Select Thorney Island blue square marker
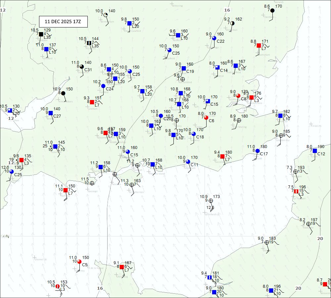 pos(153,164)
